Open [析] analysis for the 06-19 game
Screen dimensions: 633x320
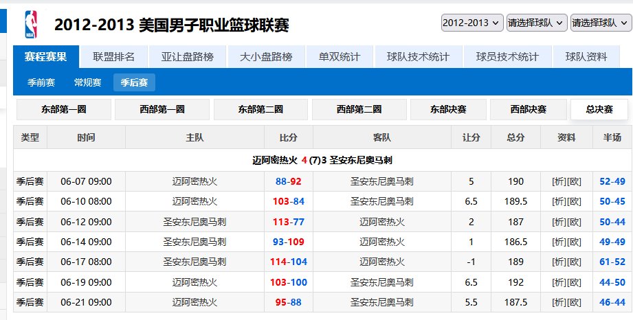coord(559,282)
